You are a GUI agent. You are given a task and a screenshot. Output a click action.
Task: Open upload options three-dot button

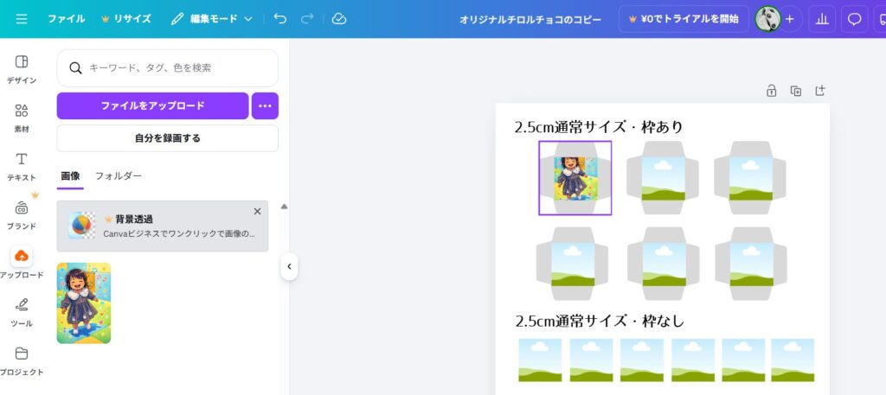pos(265,105)
